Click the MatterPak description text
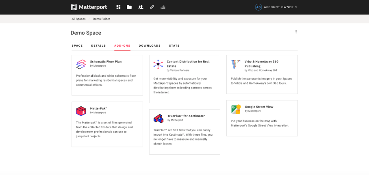369x175 pixels. [x=104, y=130]
